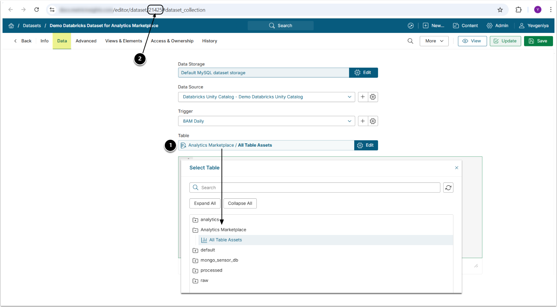Add a new Data Source with plus
557x307 pixels.
[x=363, y=97]
